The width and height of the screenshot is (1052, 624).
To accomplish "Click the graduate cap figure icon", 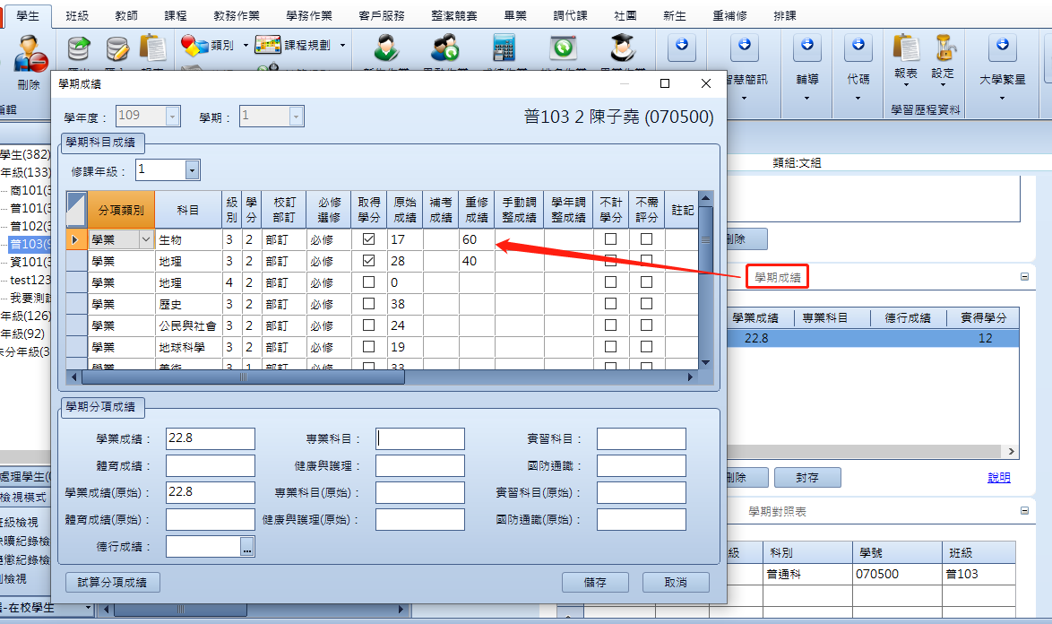I will [624, 48].
